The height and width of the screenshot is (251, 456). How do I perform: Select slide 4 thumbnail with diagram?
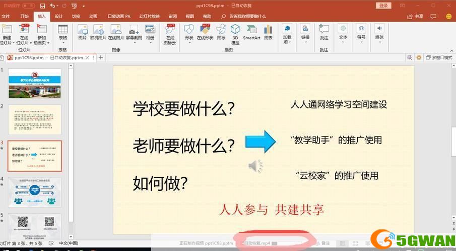[x=35, y=192]
